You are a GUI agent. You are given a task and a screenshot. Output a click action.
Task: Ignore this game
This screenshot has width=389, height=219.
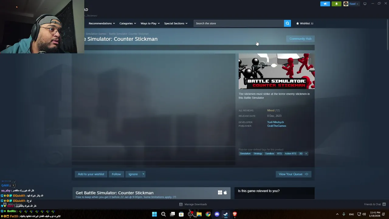133,174
